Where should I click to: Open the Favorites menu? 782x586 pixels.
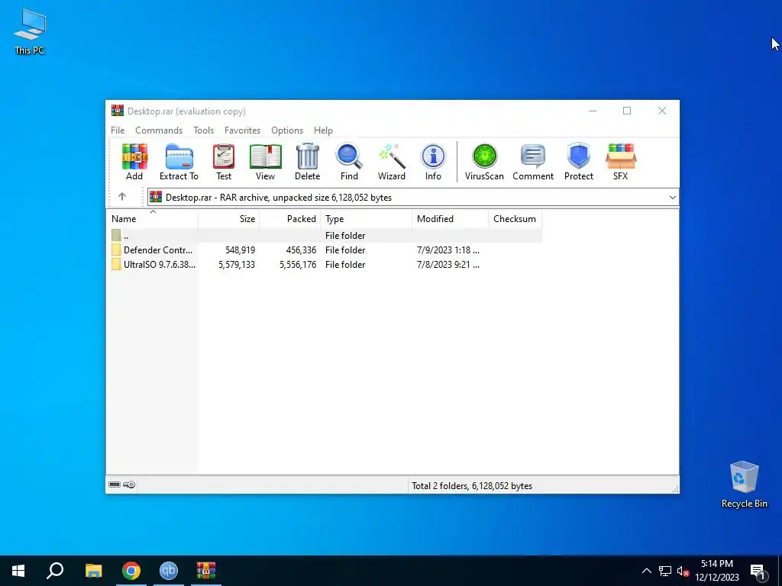[242, 130]
